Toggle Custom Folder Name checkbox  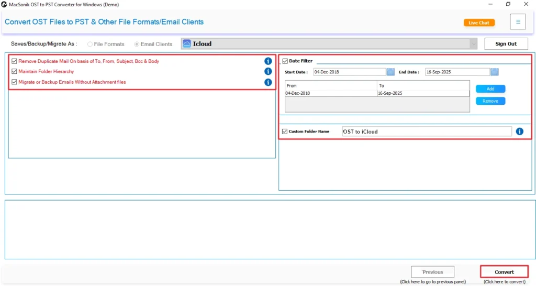point(285,131)
